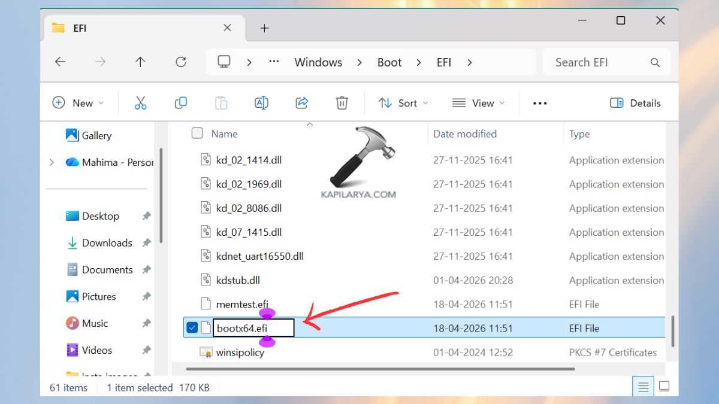Screen dimensions: 719x404
Task: Open the Sort dropdown
Action: tap(403, 102)
